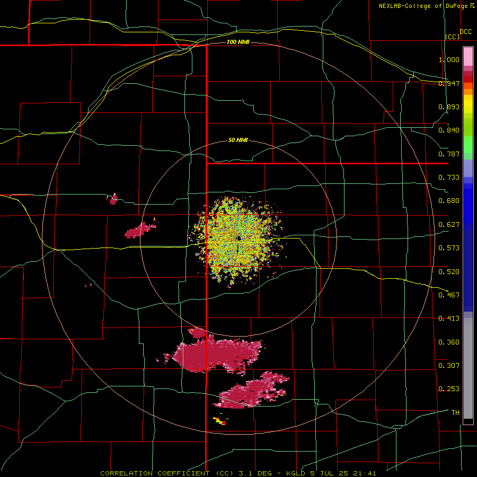Click the 0.413 colorbar value label

pos(449,319)
